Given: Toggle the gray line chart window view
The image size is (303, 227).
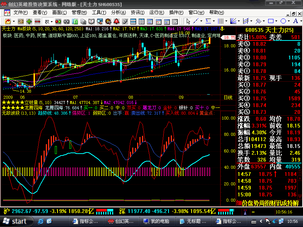Looking at the screenshot, I should click(x=175, y=22).
